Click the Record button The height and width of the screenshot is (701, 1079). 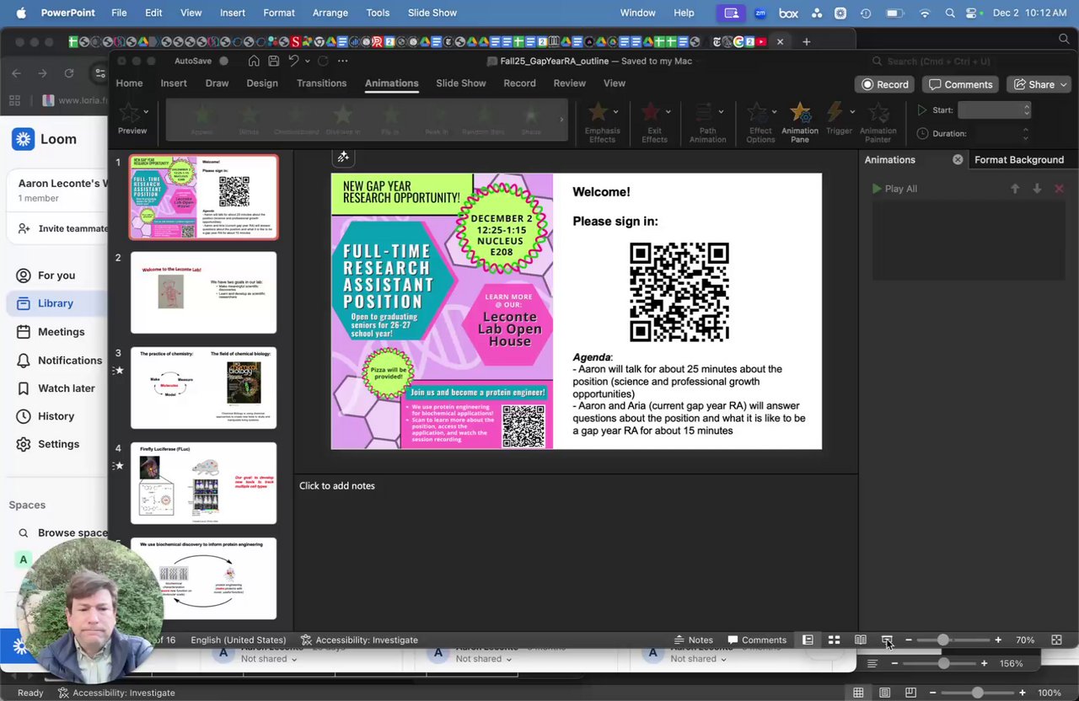pos(884,84)
